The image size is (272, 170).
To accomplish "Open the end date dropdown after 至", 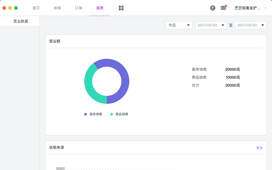I will [250, 25].
